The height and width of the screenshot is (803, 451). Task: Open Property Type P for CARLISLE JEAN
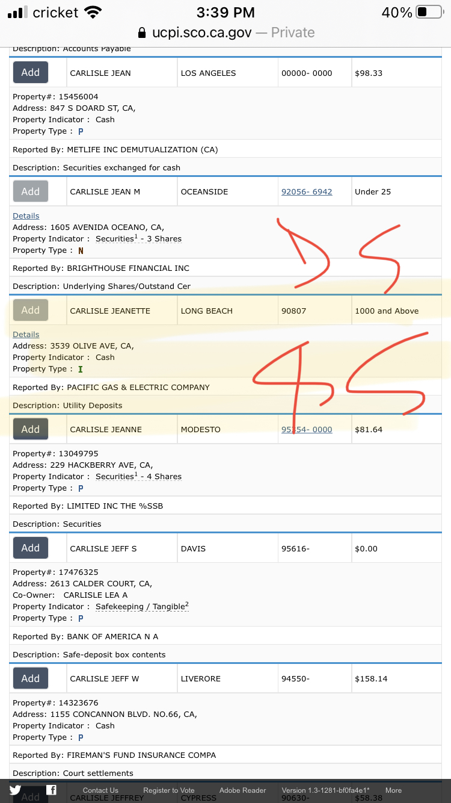pyautogui.click(x=81, y=131)
